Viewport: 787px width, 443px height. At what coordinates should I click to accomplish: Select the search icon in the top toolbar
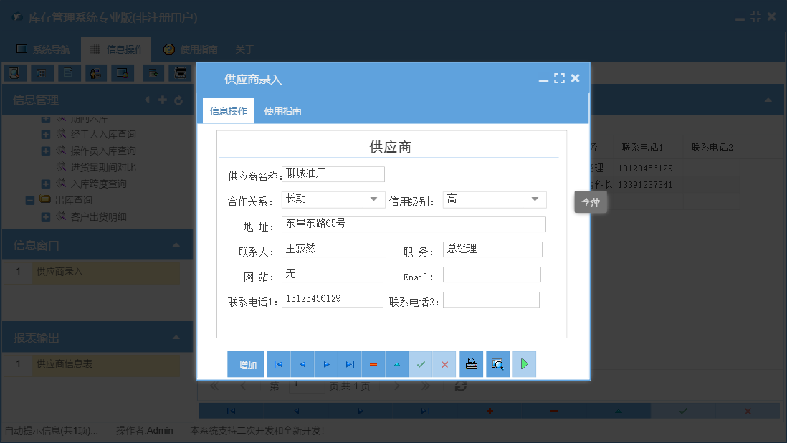[x=14, y=72]
